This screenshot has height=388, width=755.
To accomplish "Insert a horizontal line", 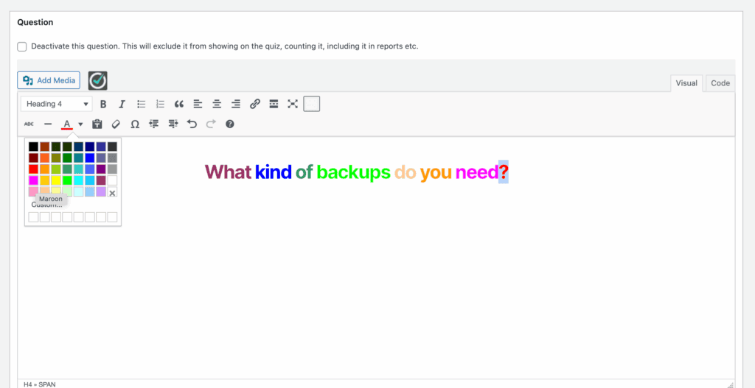I will click(x=48, y=124).
